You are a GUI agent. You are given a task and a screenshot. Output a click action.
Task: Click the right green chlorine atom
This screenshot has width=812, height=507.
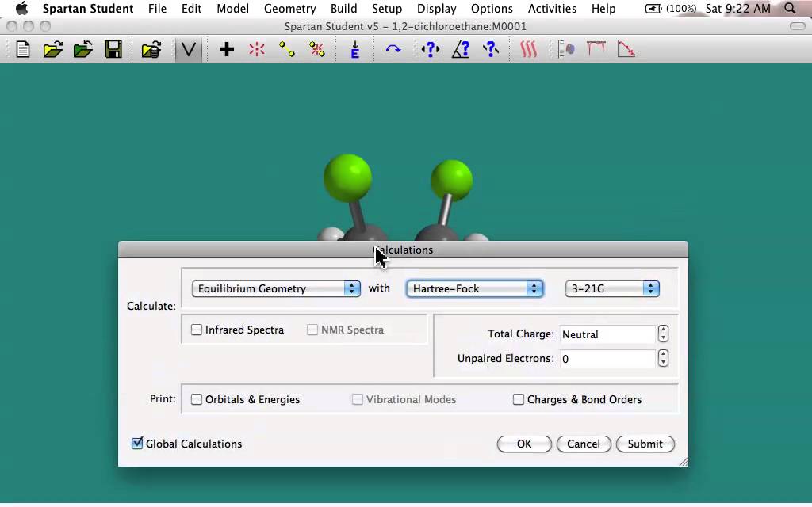pos(451,180)
